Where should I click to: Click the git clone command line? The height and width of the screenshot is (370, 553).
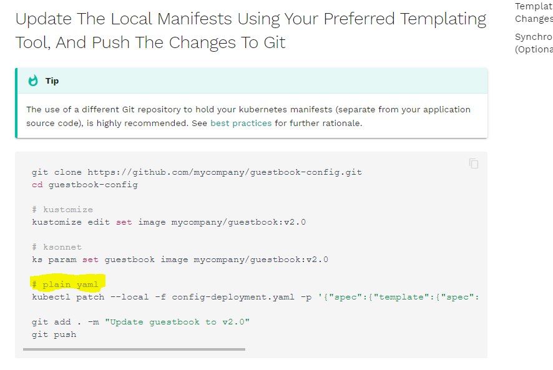(197, 172)
